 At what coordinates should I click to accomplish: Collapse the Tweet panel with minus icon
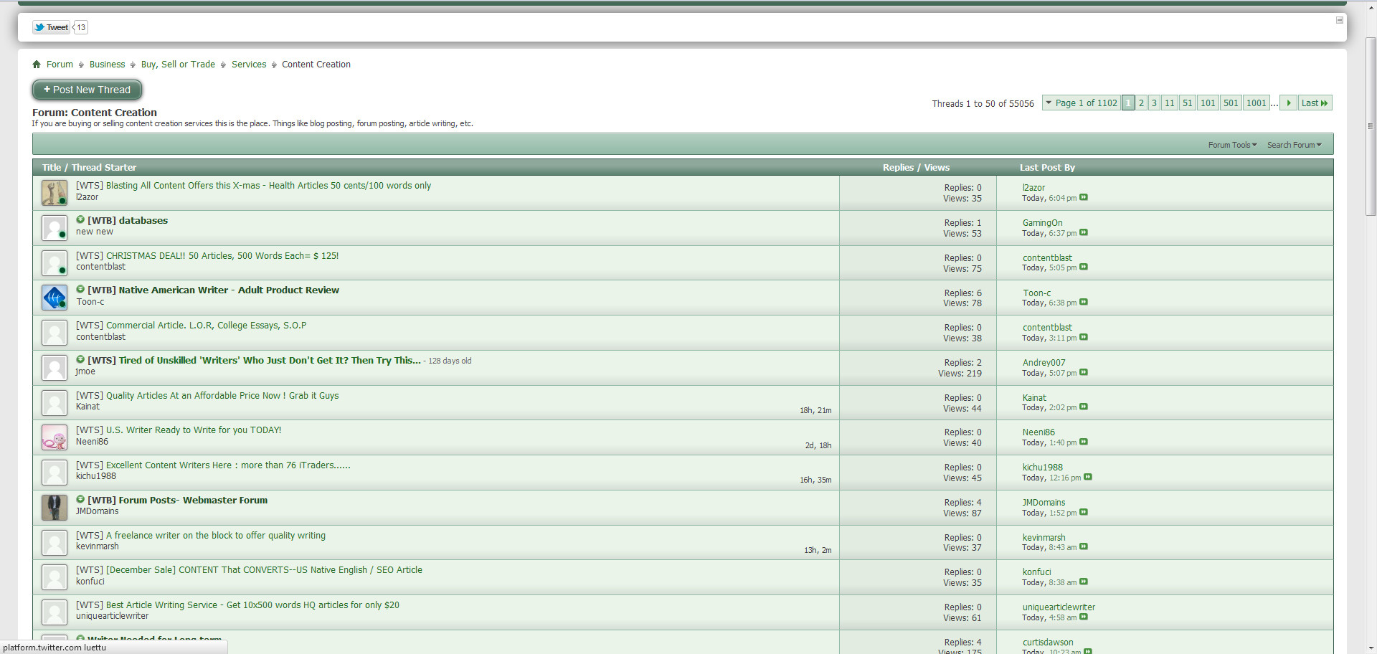(x=1339, y=20)
